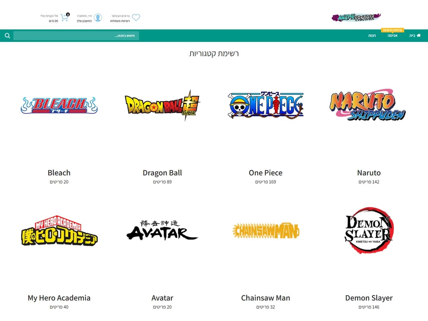Click the "142 פריטים" count under Naruto

pos(369,182)
